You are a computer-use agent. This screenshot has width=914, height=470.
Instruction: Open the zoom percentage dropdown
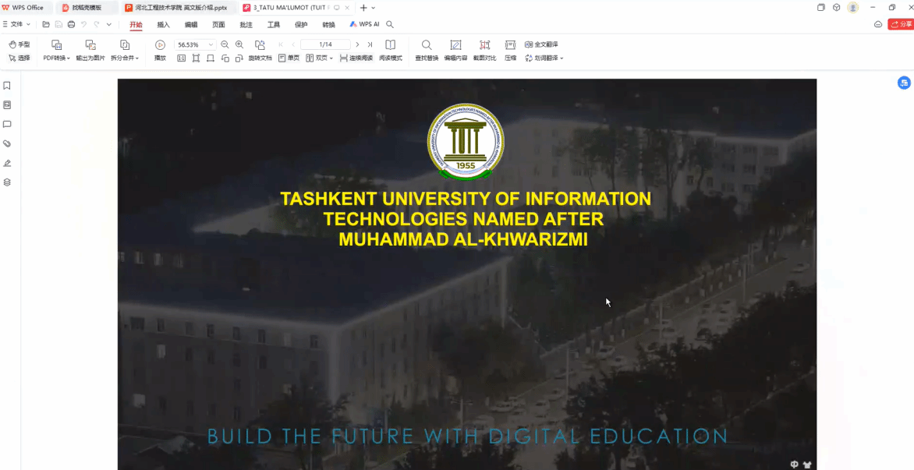pyautogui.click(x=211, y=45)
